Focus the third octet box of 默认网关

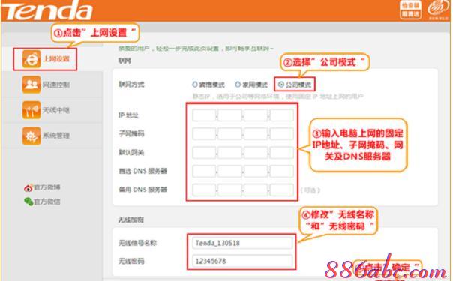[256, 152]
